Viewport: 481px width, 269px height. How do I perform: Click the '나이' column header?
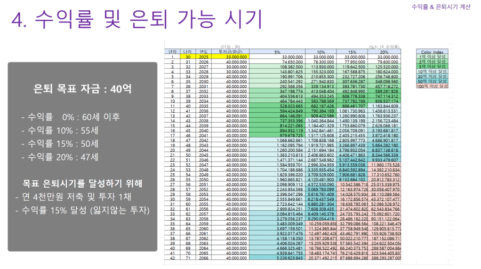coord(188,52)
